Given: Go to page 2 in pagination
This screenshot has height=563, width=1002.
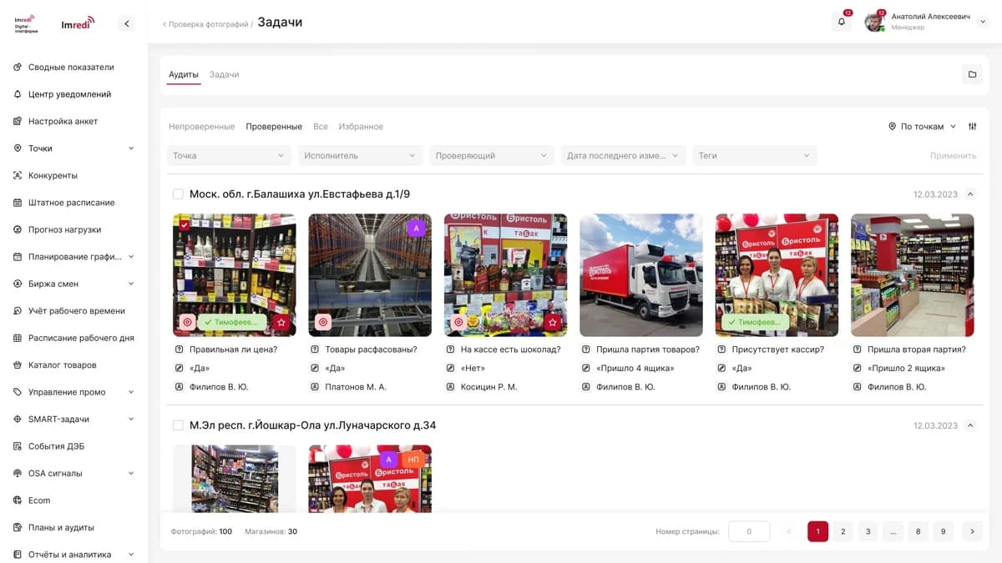Looking at the screenshot, I should tap(843, 531).
